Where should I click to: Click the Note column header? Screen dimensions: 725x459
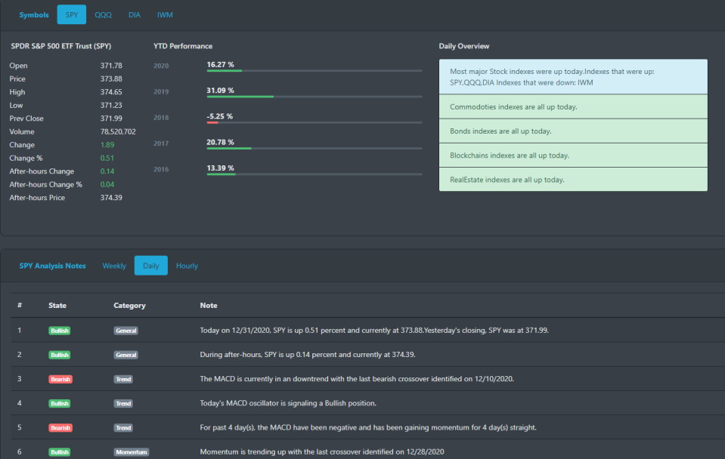(209, 305)
